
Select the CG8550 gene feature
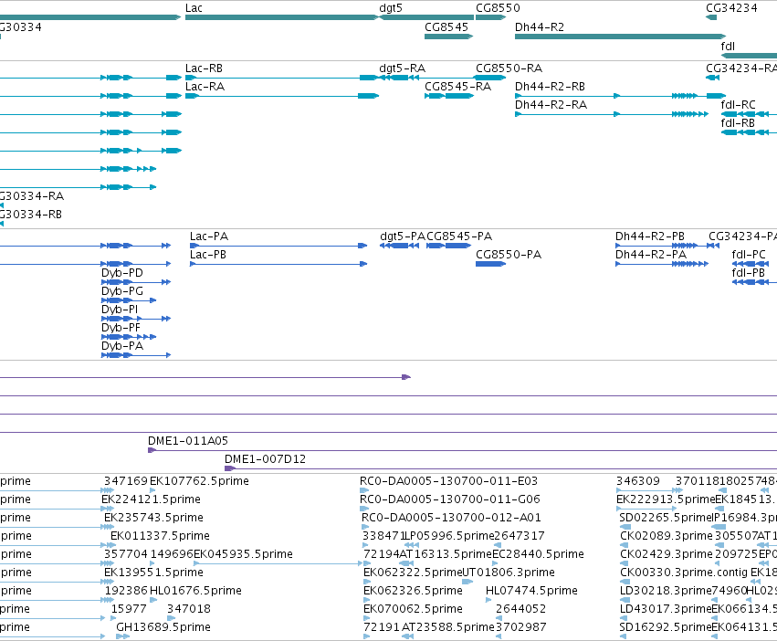490,17
